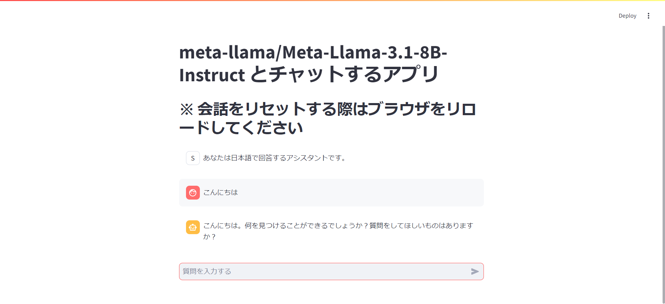Click the assistant reply starting "こんにちは。何を見つける"

coord(270,225)
